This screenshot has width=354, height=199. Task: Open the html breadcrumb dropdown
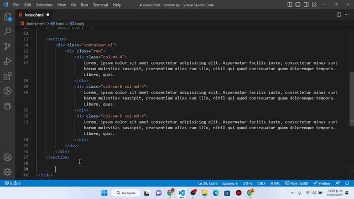click(x=58, y=23)
